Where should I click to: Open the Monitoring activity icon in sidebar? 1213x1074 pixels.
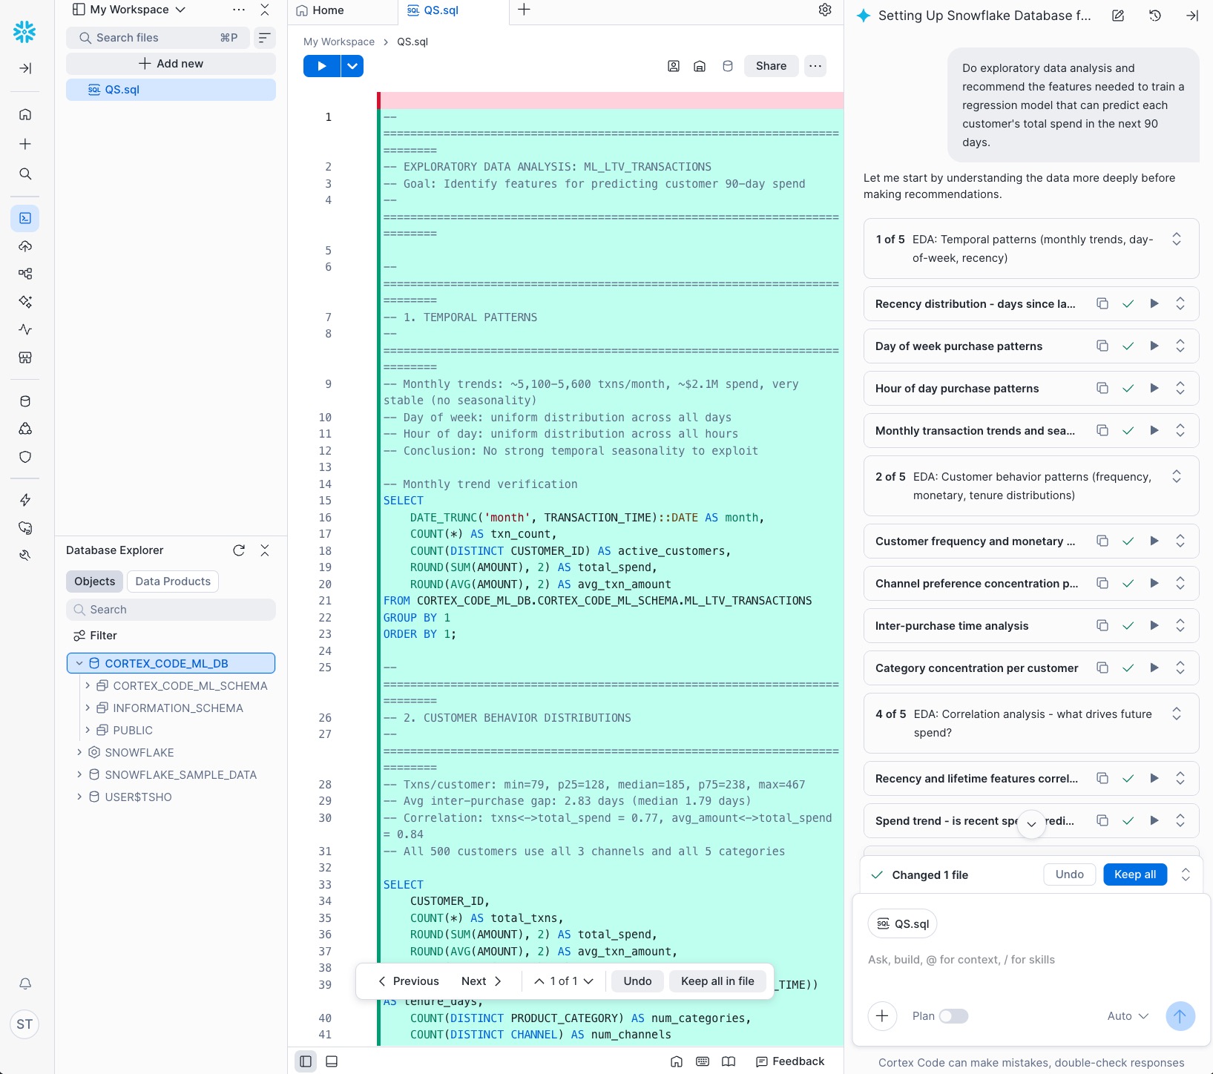25,329
